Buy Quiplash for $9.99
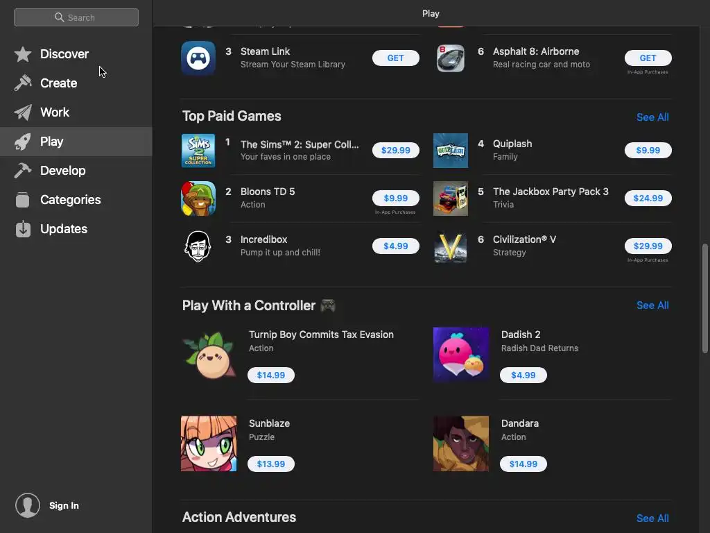The width and height of the screenshot is (710, 533). coord(648,151)
